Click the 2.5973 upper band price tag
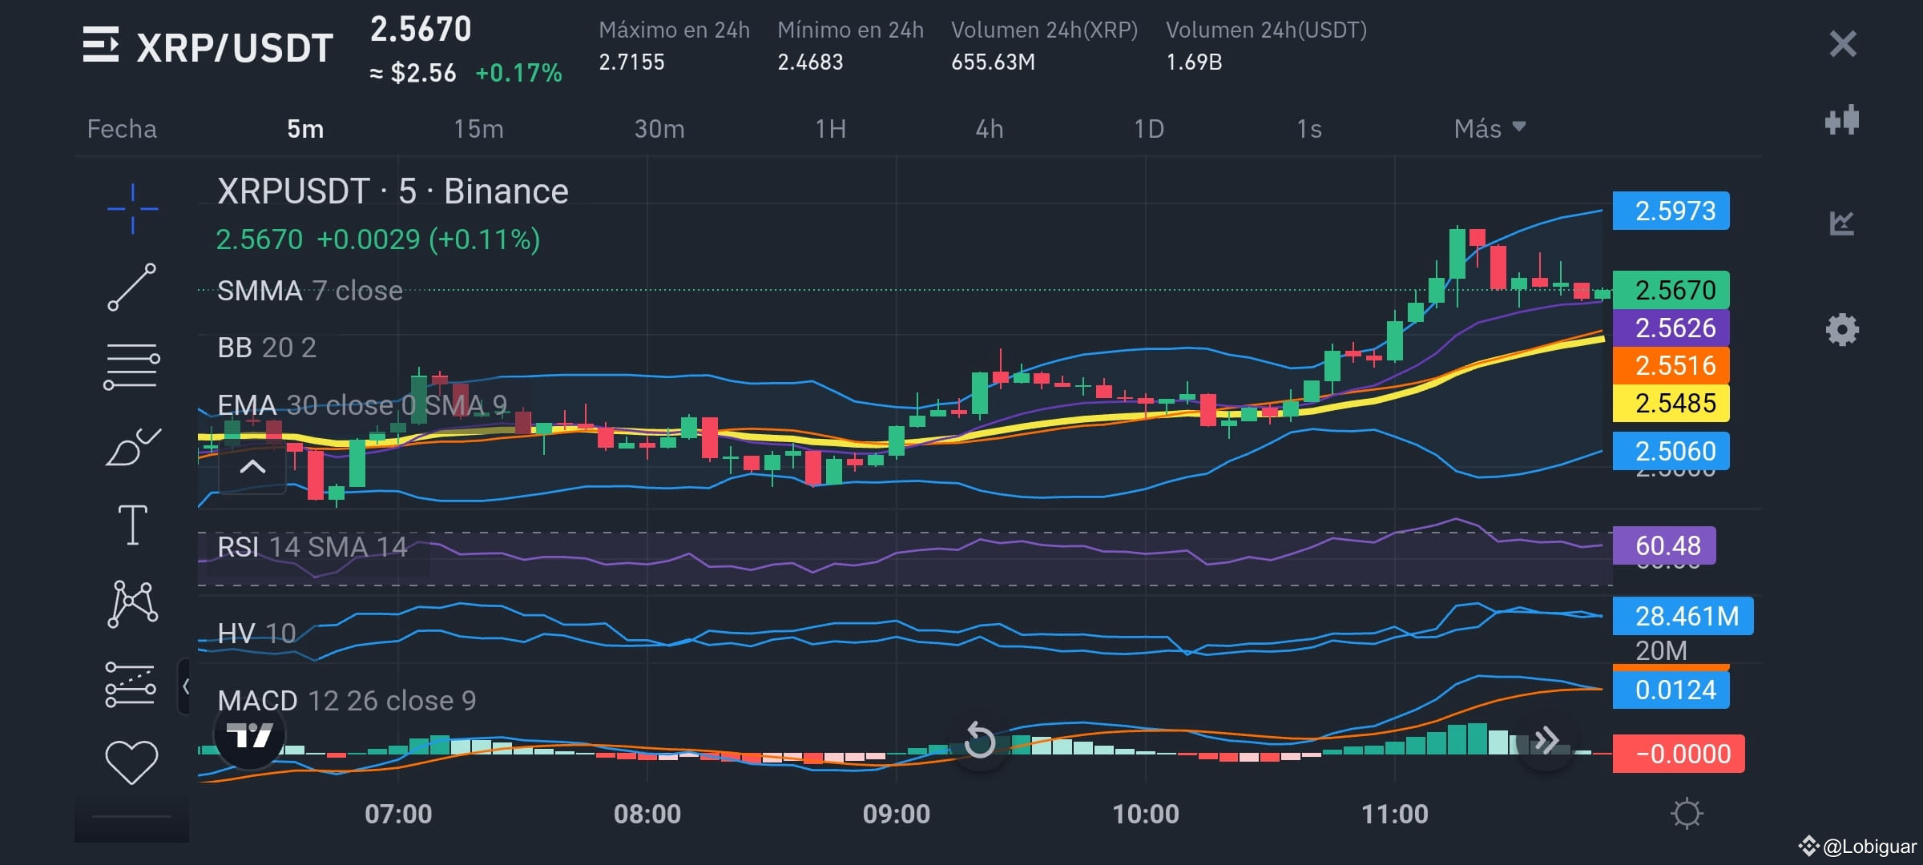 [x=1671, y=211]
